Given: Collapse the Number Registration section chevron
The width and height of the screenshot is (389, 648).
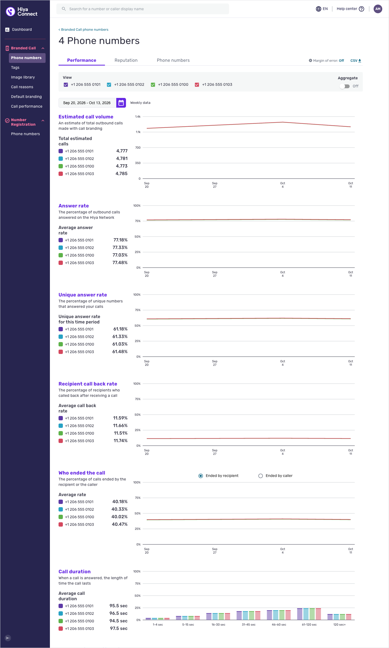Looking at the screenshot, I should (x=43, y=121).
